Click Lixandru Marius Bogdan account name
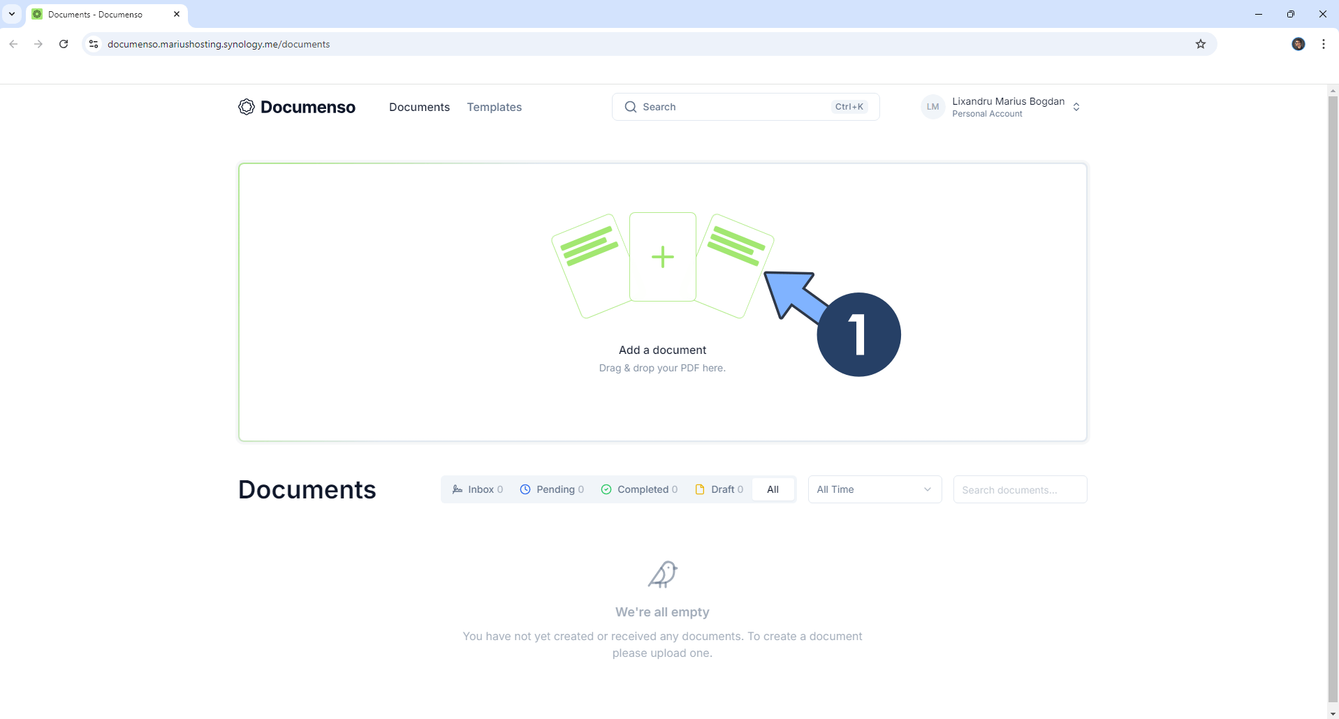The image size is (1339, 719). pos(1008,101)
